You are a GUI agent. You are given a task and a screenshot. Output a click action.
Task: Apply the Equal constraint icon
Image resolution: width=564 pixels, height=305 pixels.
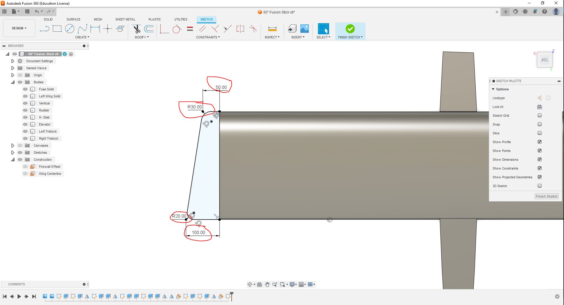coord(190,29)
